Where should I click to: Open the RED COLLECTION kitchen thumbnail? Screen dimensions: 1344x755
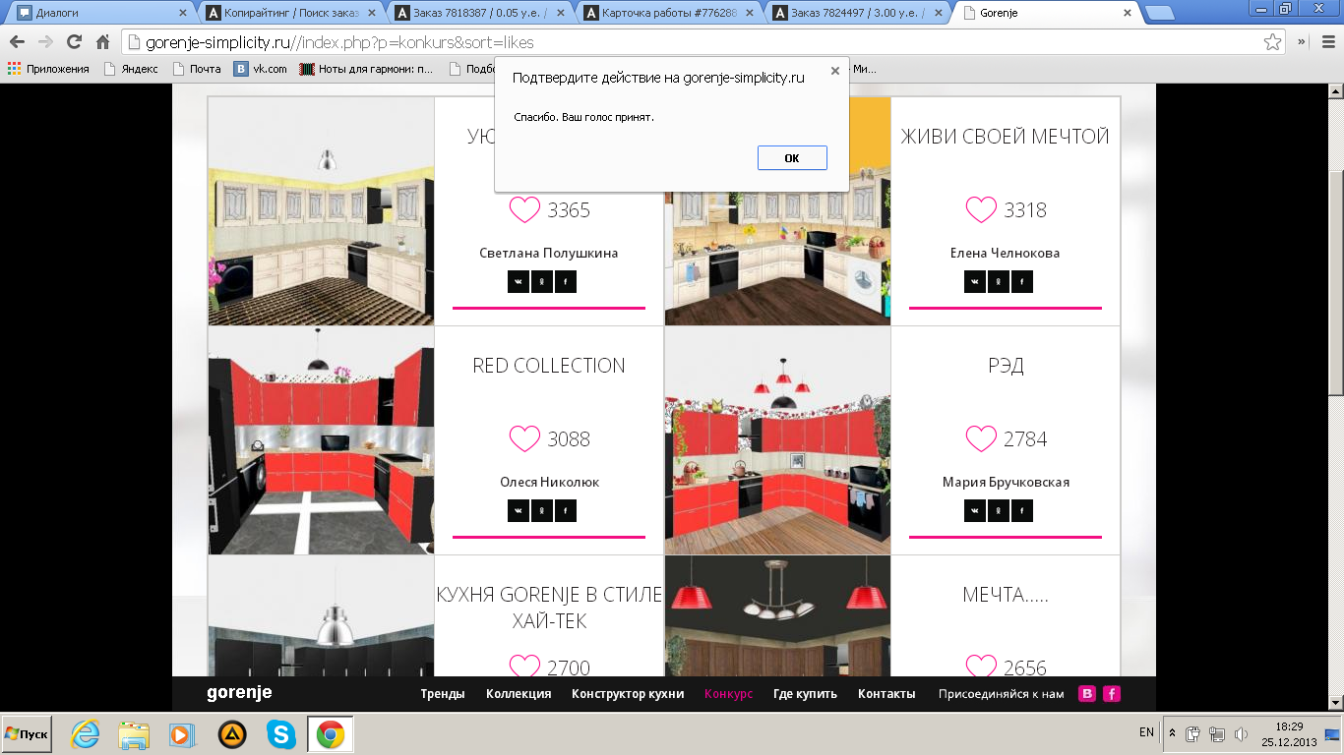click(321, 440)
